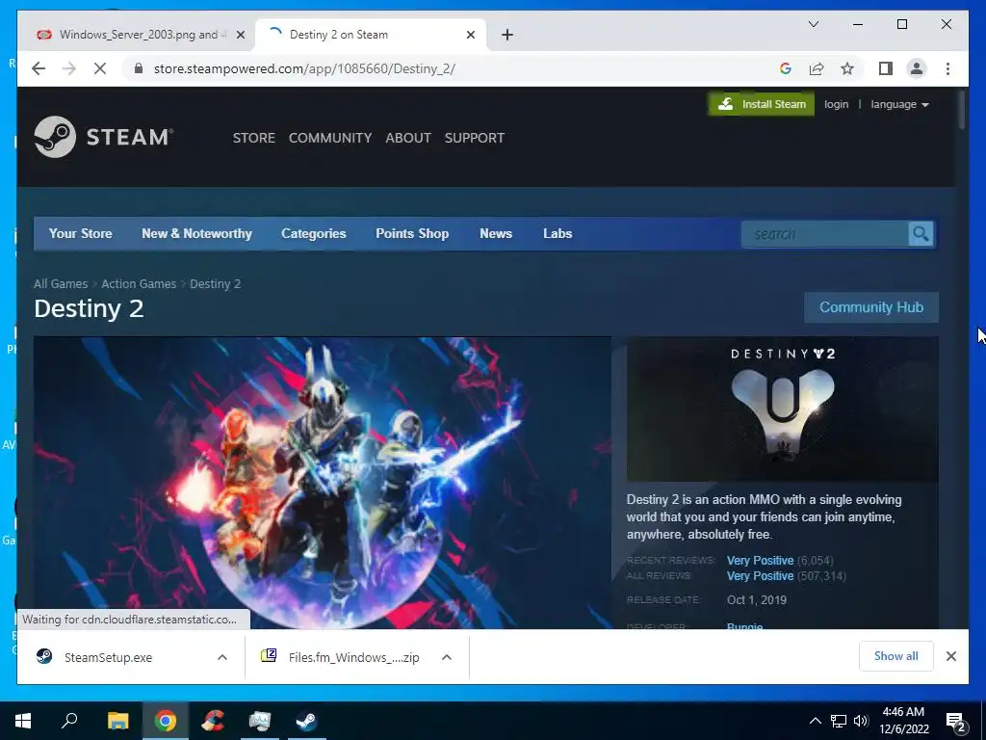Go to STORE in Steam header
Viewport: 986px width, 740px height.
click(x=254, y=138)
